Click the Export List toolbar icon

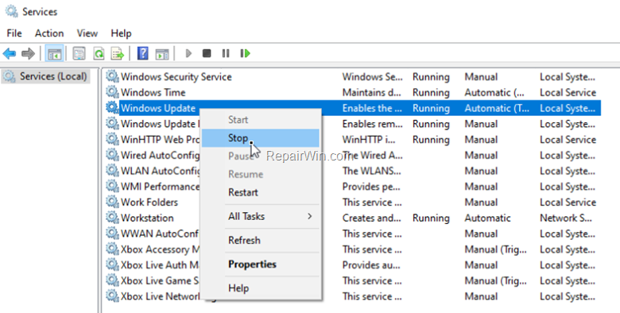[118, 53]
